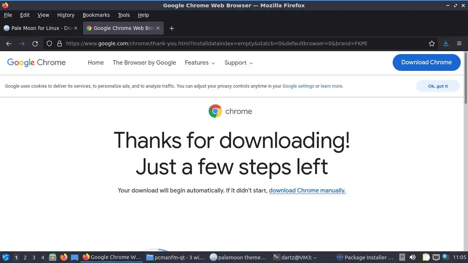This screenshot has height=263, width=468.
Task: Open the learn more link
Action: (331, 86)
